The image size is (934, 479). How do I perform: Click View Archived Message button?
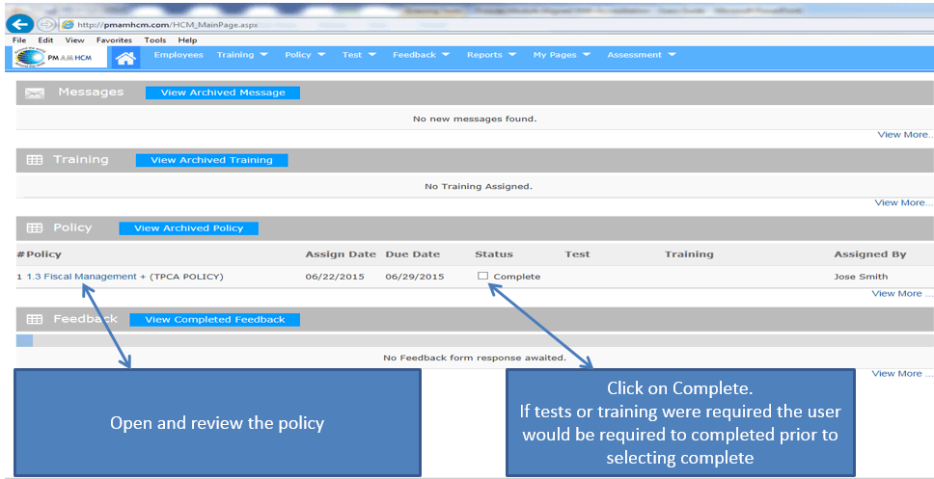tap(223, 93)
